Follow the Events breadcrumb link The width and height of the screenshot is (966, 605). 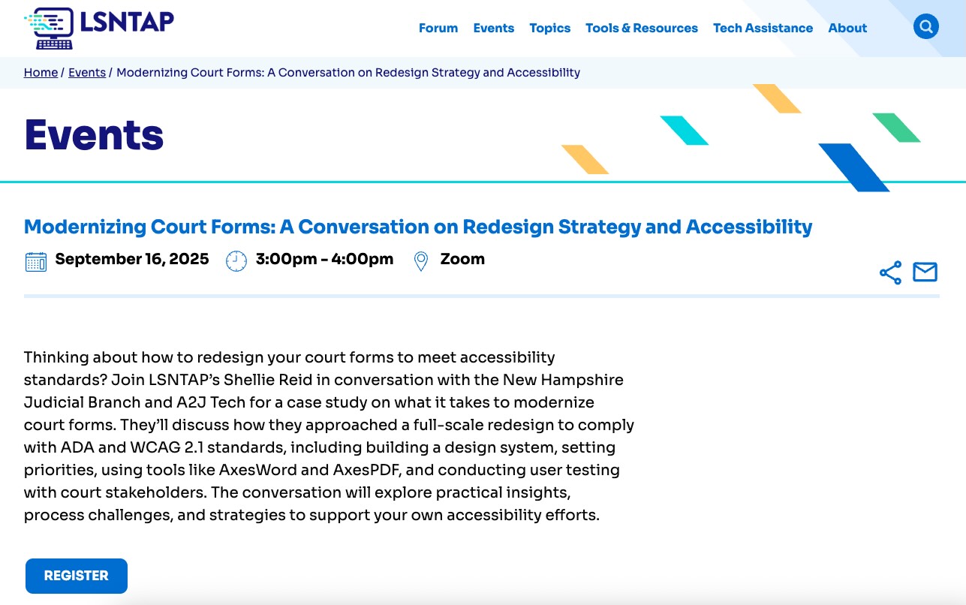(x=87, y=73)
